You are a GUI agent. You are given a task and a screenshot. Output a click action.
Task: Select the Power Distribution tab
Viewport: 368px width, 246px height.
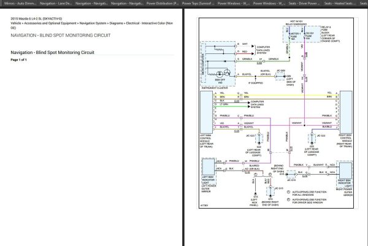pyautogui.click(x=162, y=4)
